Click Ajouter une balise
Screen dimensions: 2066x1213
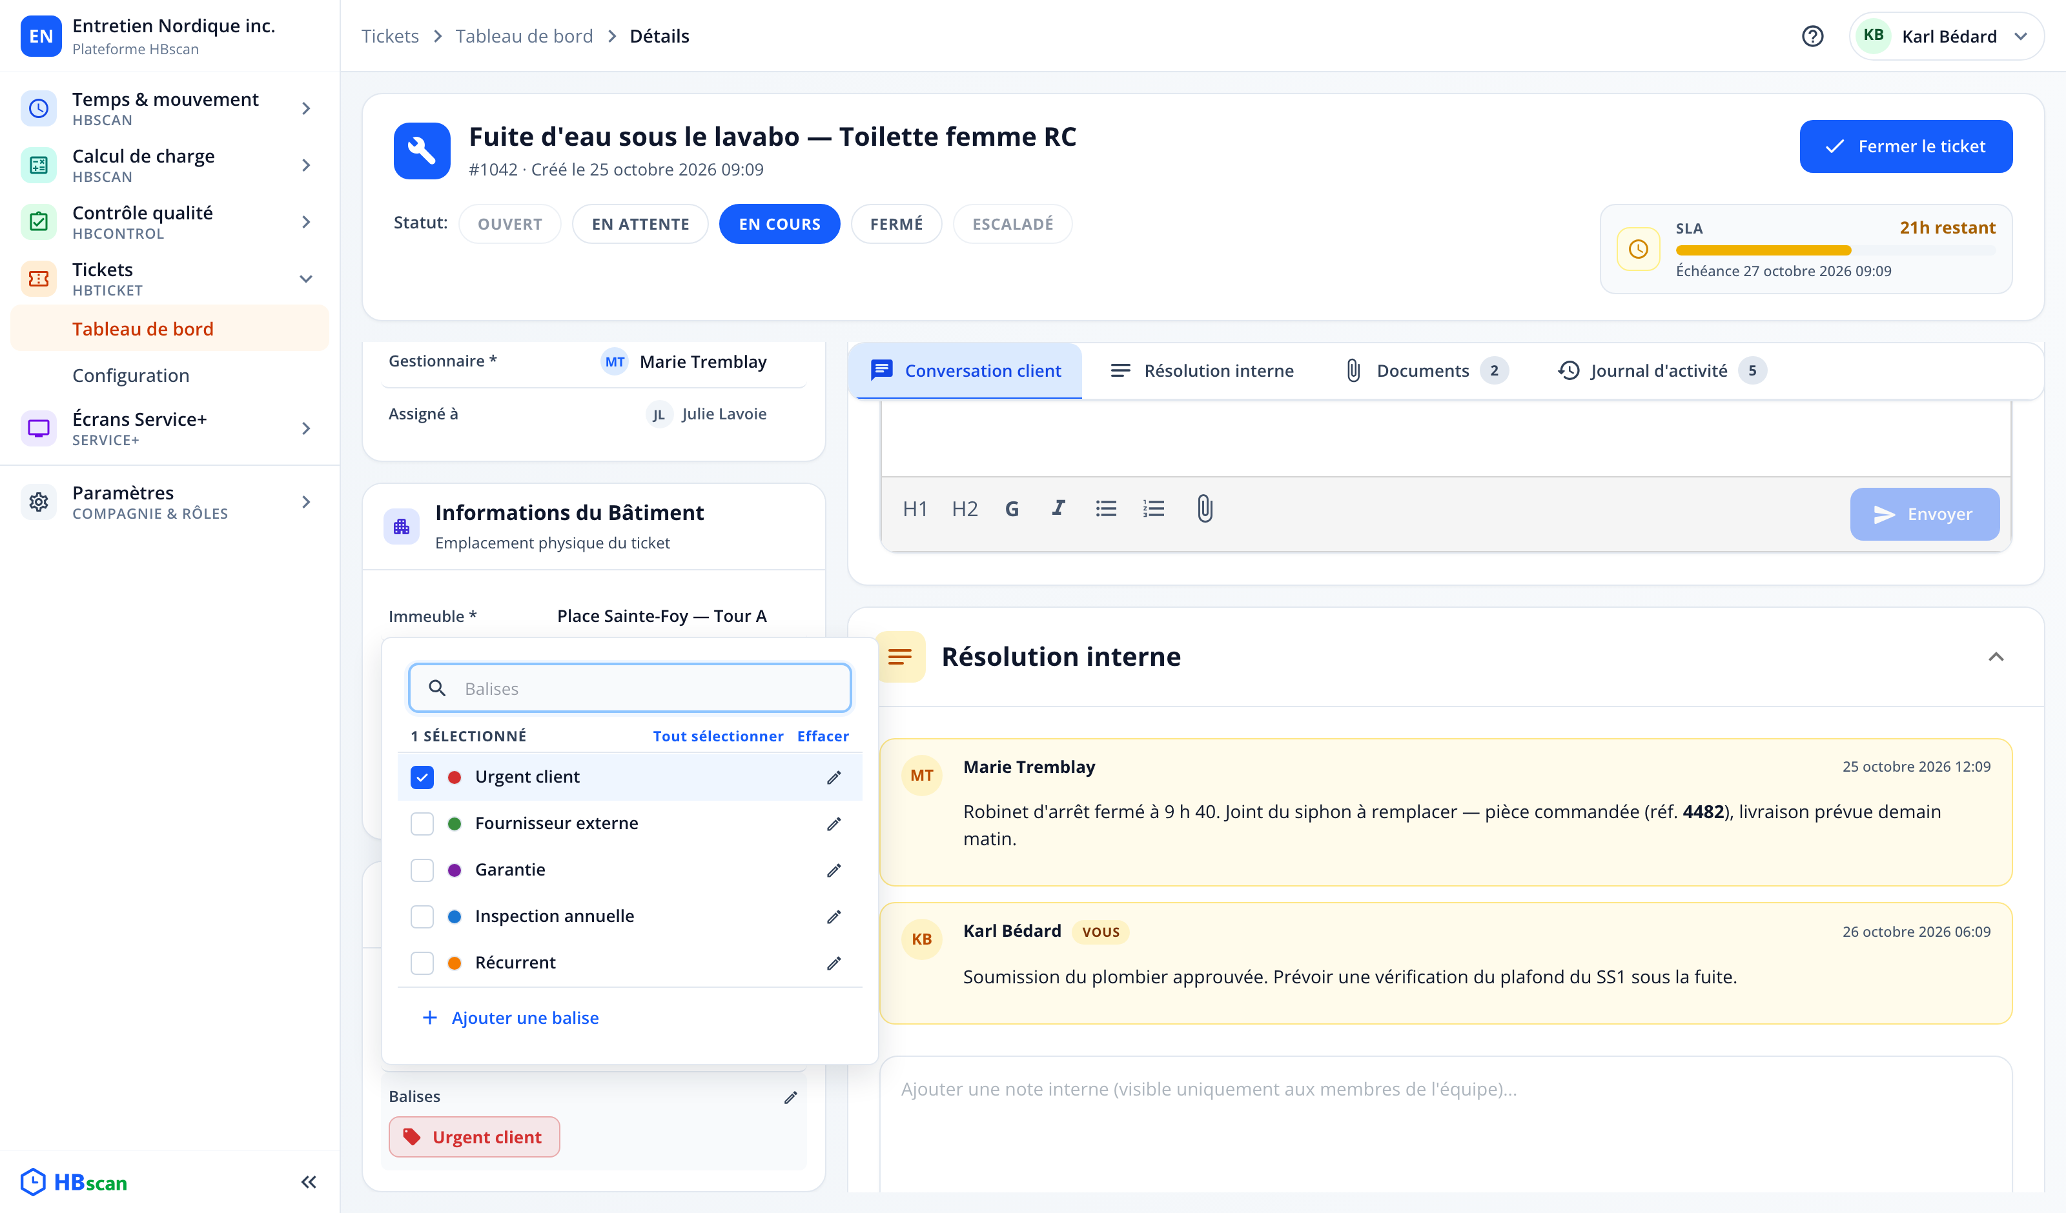510,1018
